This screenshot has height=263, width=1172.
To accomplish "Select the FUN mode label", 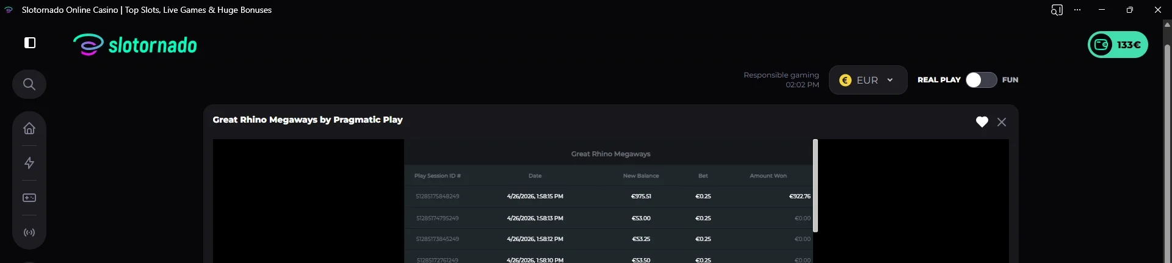I will (1010, 80).
